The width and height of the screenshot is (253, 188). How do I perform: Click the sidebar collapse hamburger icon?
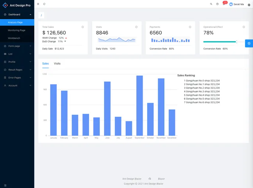(38, 4)
